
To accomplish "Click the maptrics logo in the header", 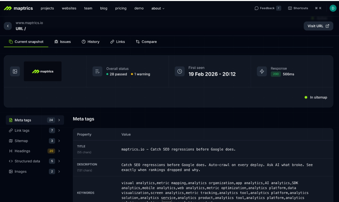I will (x=18, y=8).
